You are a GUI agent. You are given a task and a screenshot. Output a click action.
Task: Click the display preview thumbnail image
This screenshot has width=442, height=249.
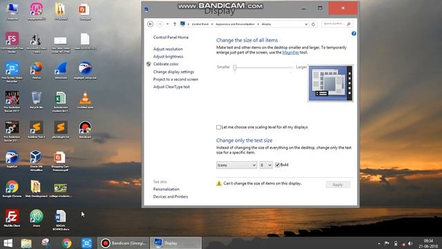coord(330,83)
